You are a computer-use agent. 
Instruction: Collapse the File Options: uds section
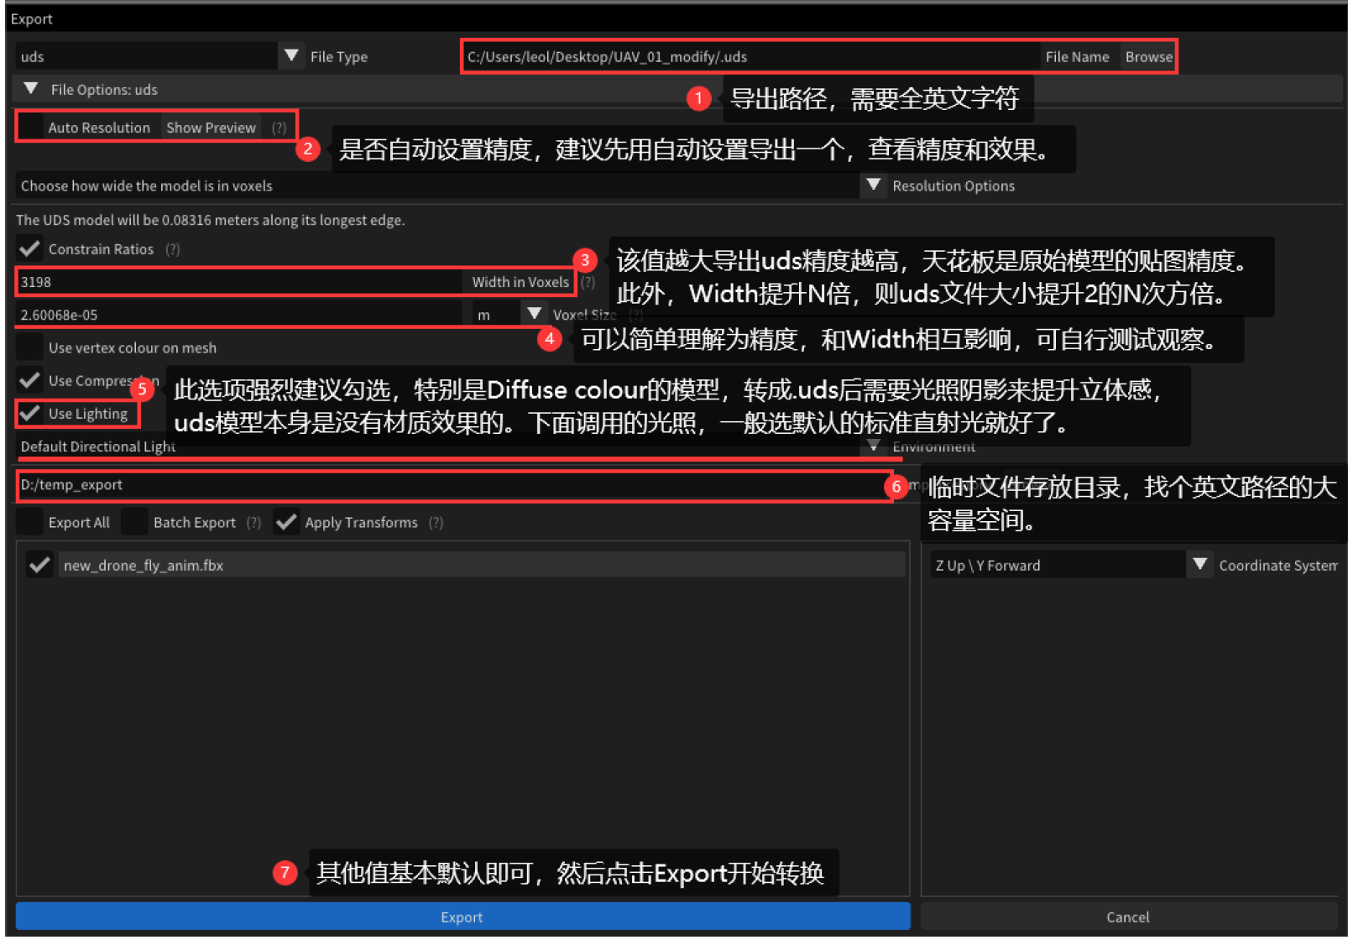[x=31, y=89]
